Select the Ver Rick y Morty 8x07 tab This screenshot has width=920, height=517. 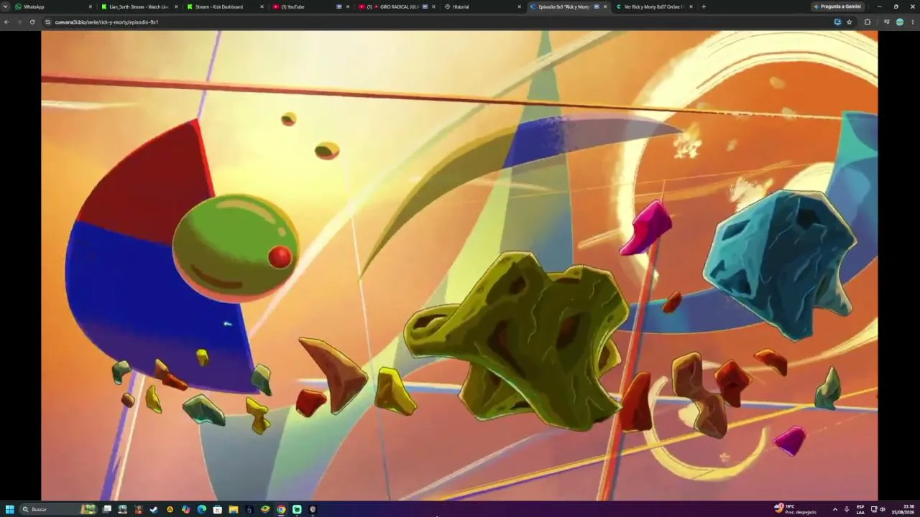tap(653, 6)
